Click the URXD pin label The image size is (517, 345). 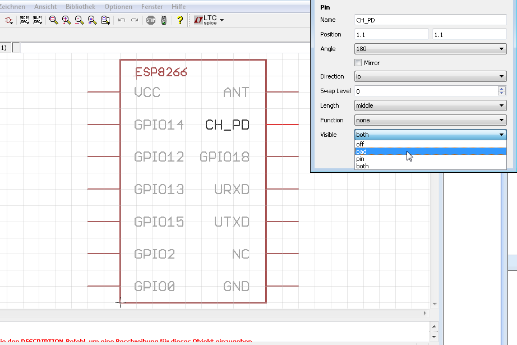click(x=232, y=189)
